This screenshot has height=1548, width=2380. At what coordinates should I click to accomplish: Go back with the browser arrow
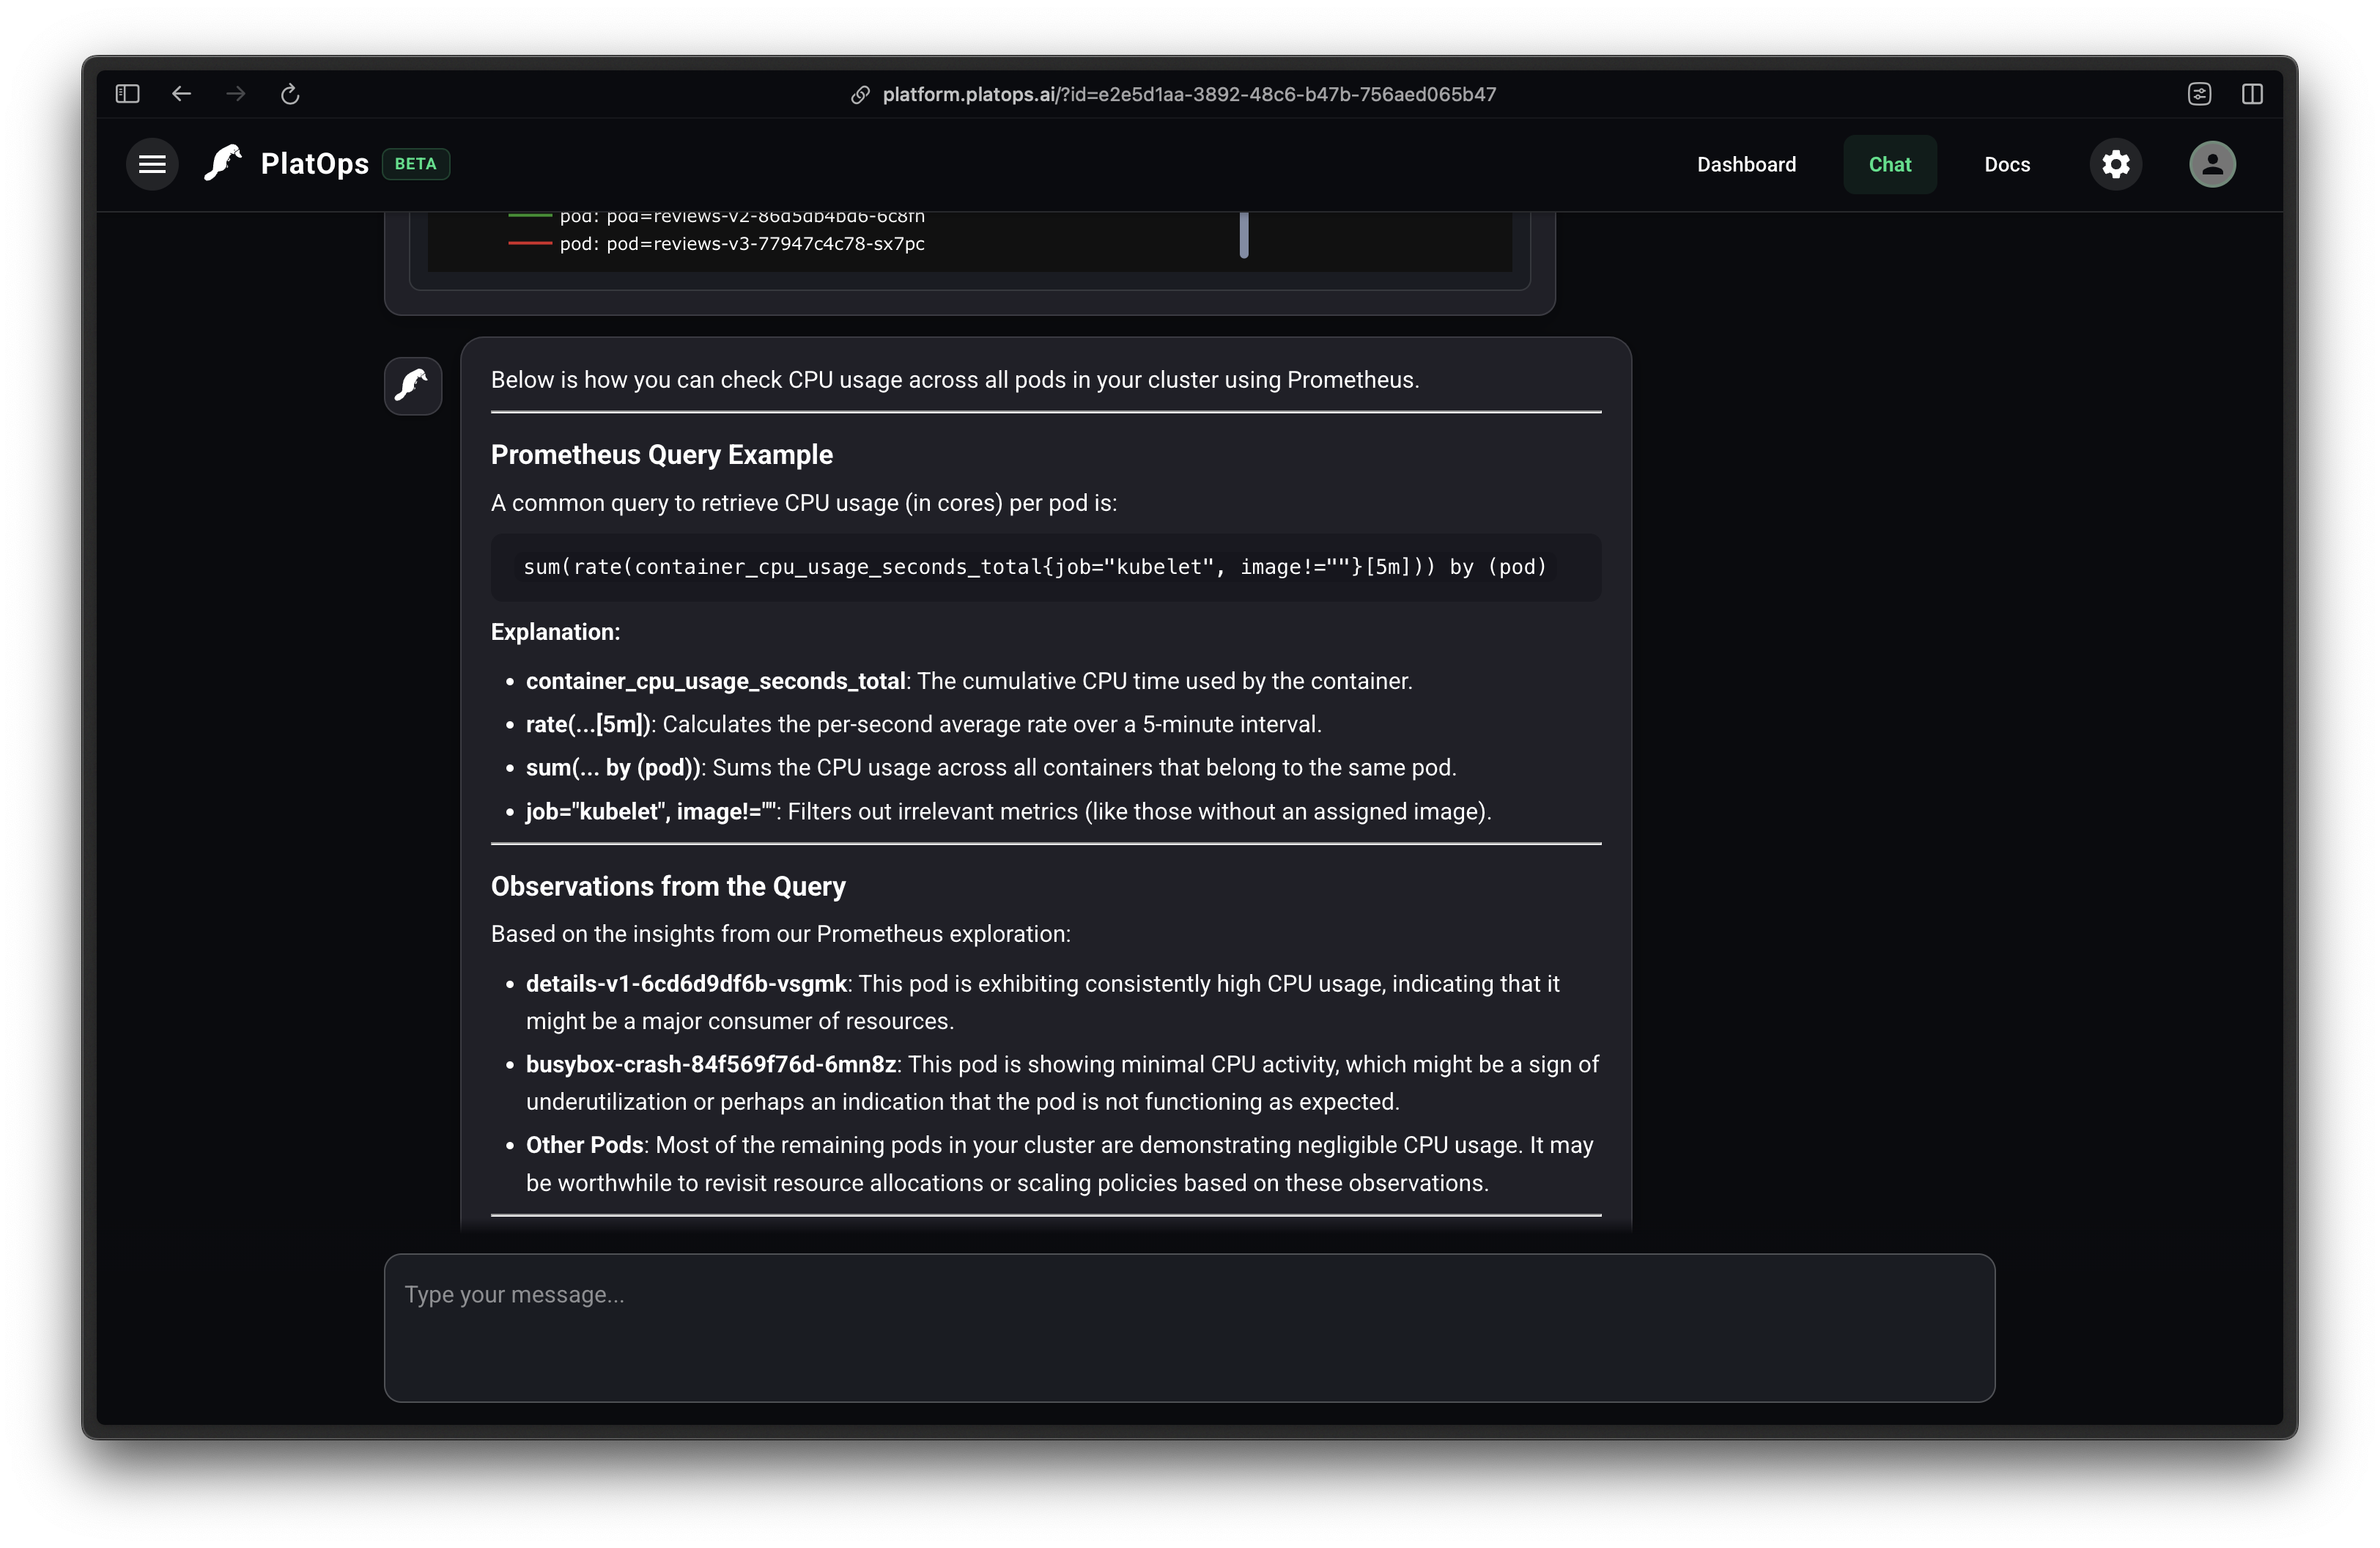click(181, 94)
